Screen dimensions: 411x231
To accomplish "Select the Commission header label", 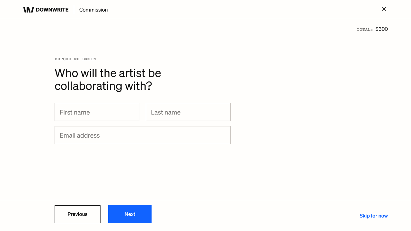I will coord(93,10).
